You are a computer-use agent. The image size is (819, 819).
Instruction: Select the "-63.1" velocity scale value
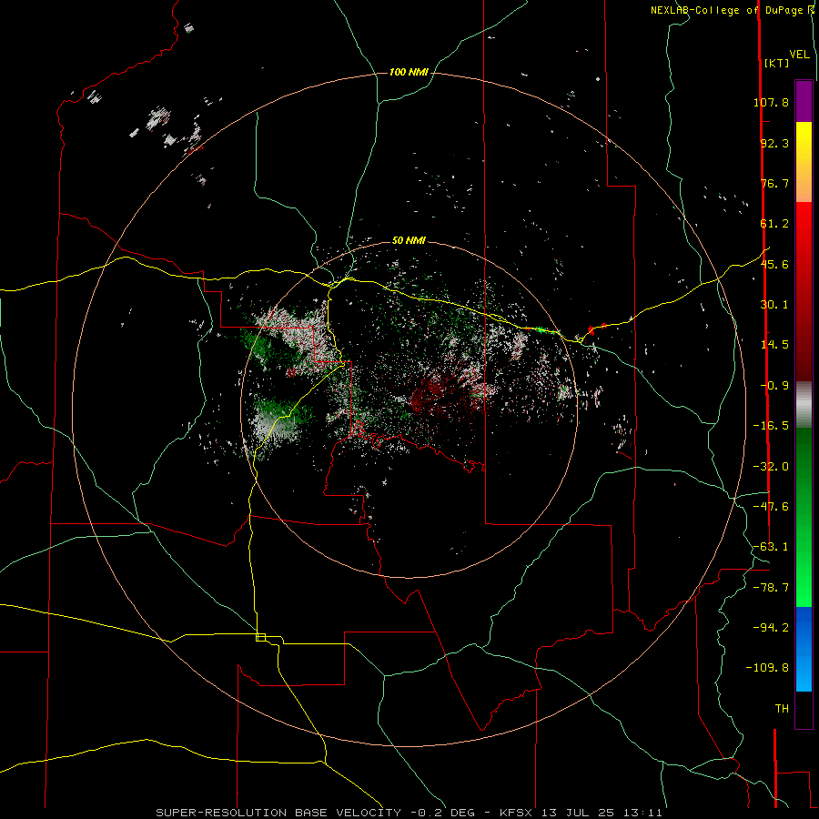point(771,547)
